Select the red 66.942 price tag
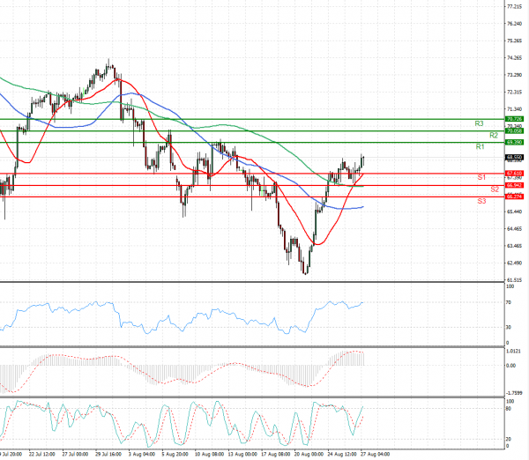529x460 pixels. [x=515, y=185]
